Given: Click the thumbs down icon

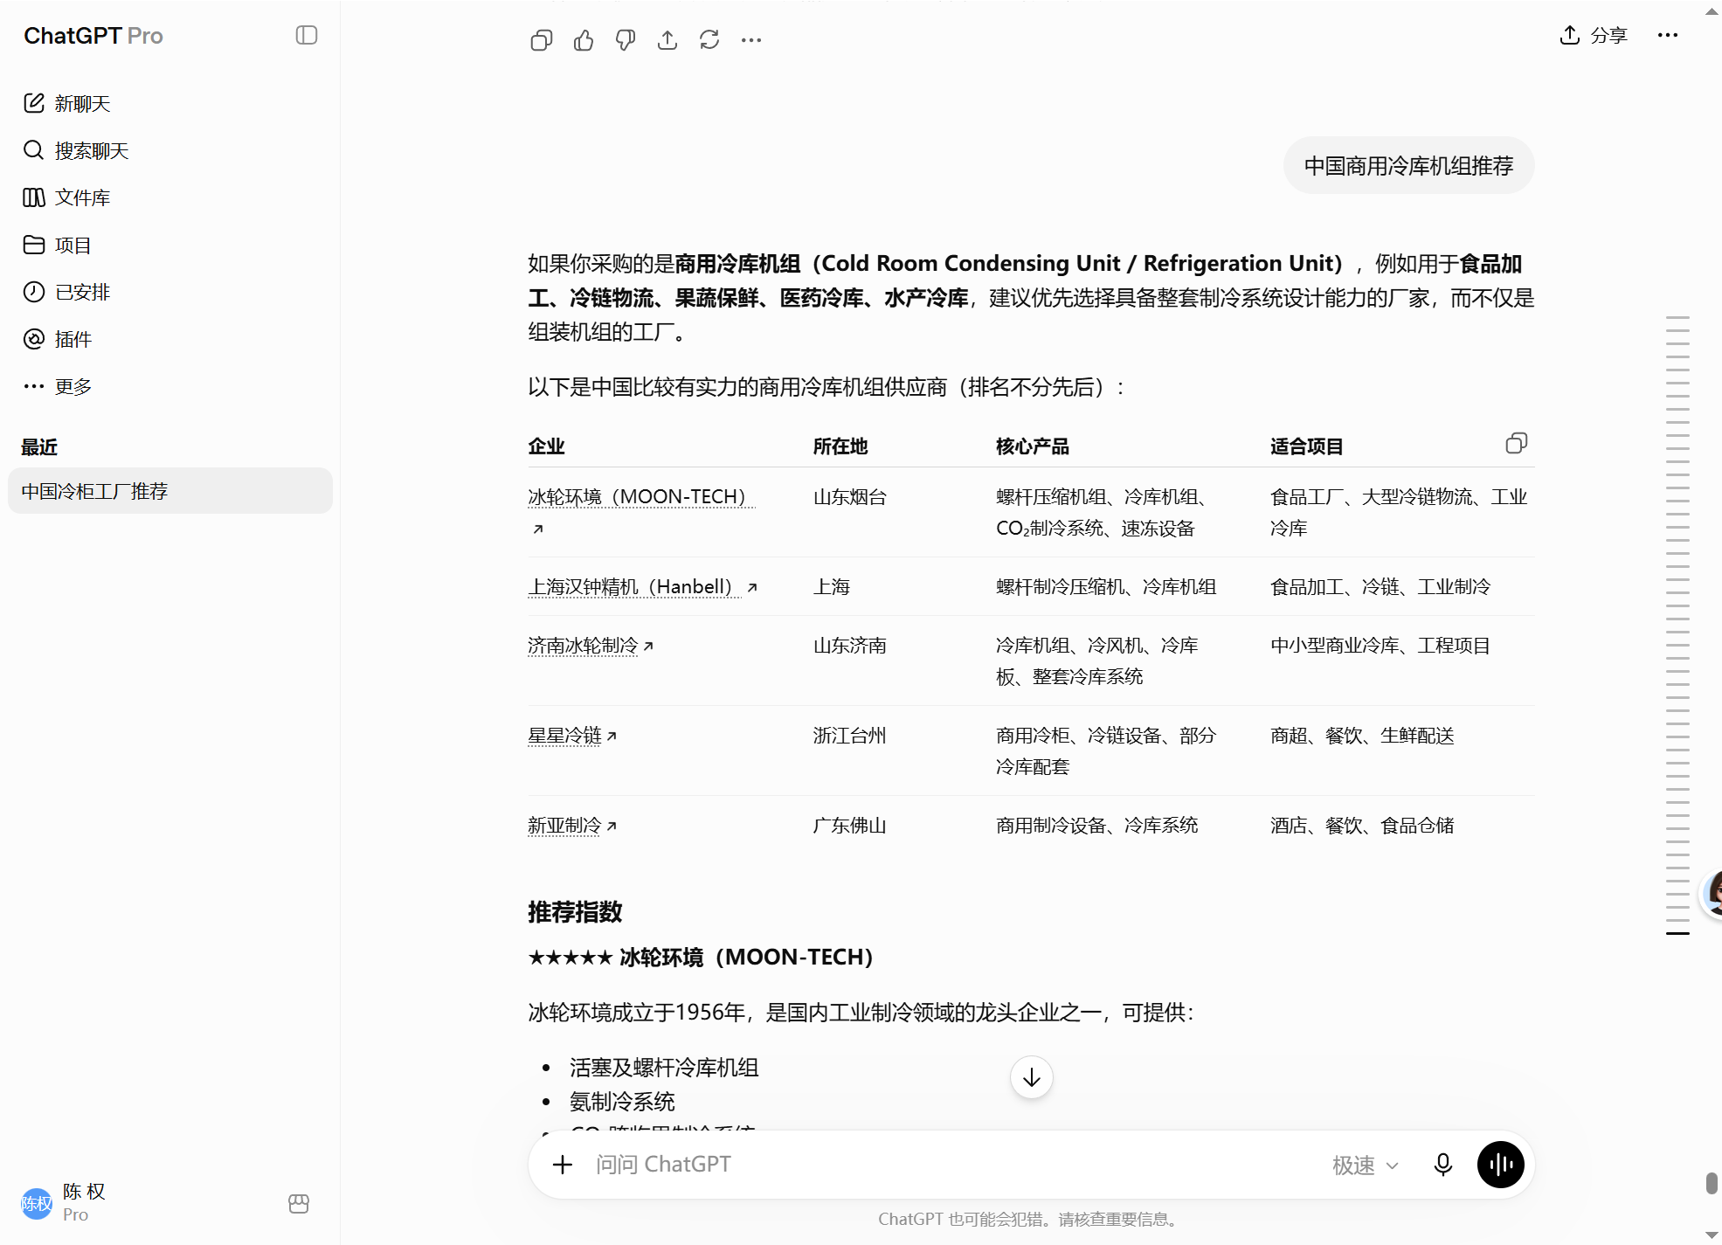Looking at the screenshot, I should click(626, 40).
